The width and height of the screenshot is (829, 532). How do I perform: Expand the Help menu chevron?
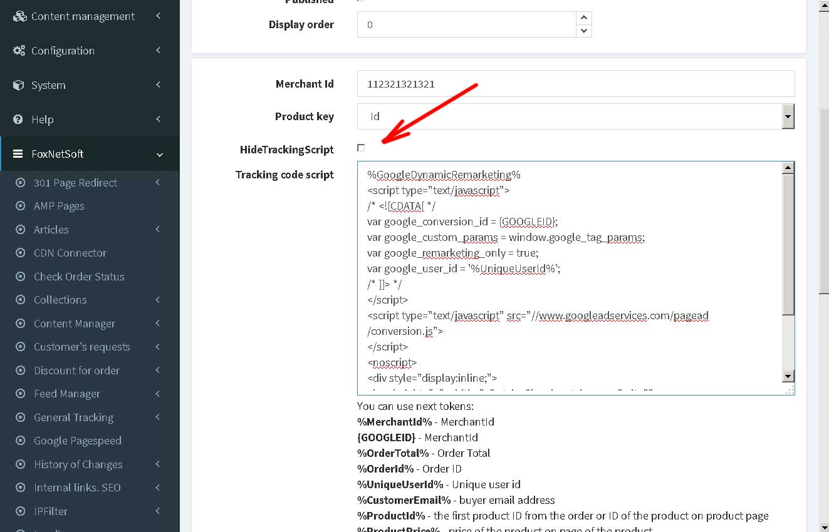pos(158,119)
